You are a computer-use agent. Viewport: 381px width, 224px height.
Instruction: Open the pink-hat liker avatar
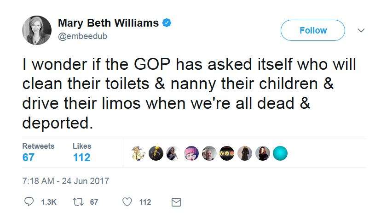tap(191, 153)
